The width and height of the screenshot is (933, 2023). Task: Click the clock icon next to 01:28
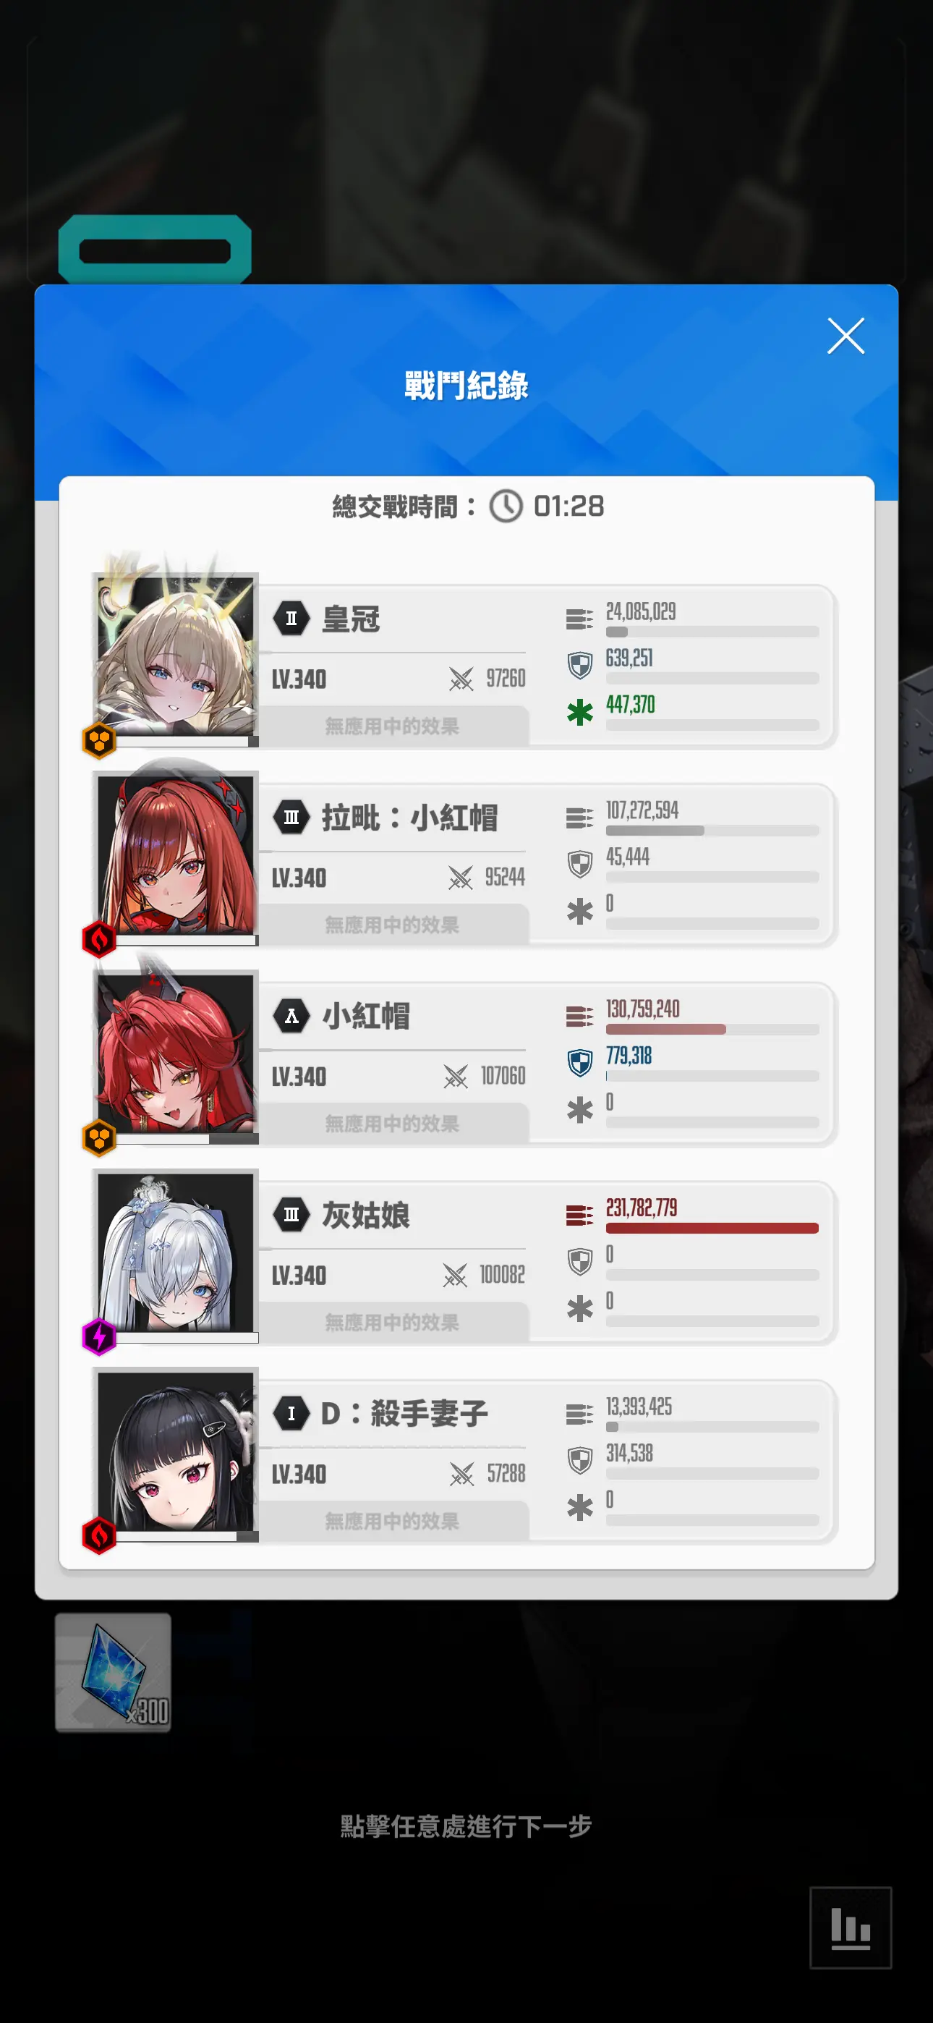click(506, 506)
